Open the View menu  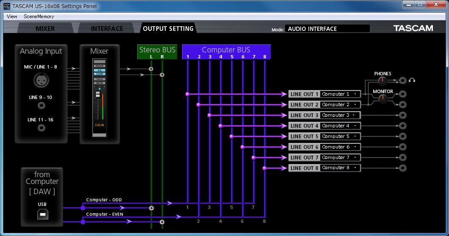pyautogui.click(x=12, y=16)
